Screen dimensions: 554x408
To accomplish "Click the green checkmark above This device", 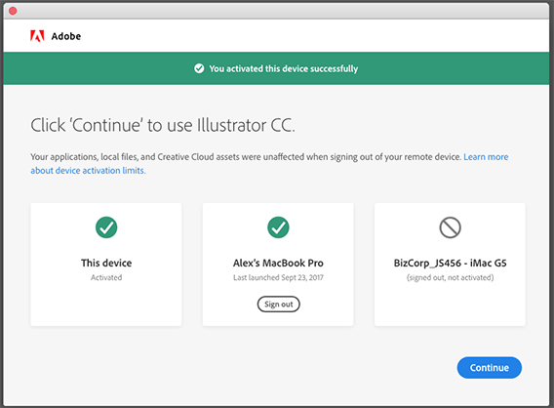I will click(106, 227).
